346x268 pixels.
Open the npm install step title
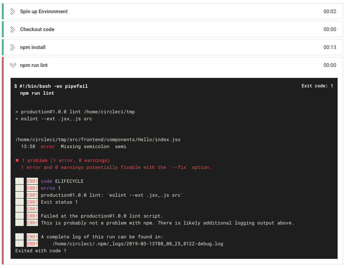33,47
